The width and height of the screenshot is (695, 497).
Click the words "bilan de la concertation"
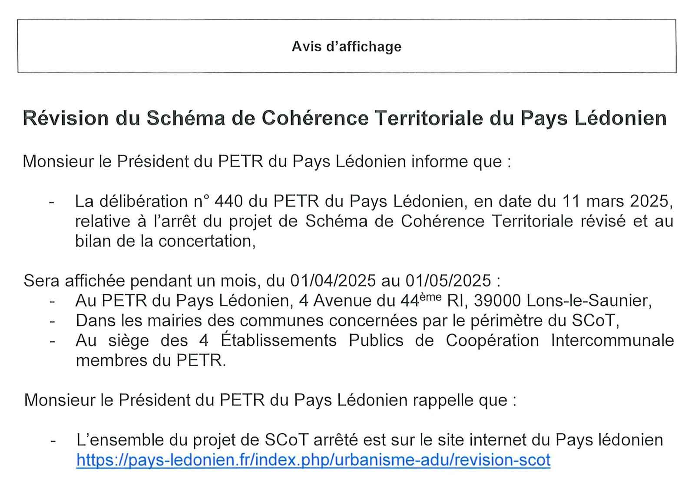(164, 241)
